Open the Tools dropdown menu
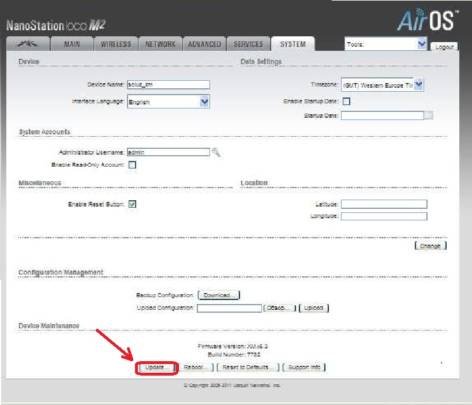Viewport: 472px width, 405px height. [385, 44]
